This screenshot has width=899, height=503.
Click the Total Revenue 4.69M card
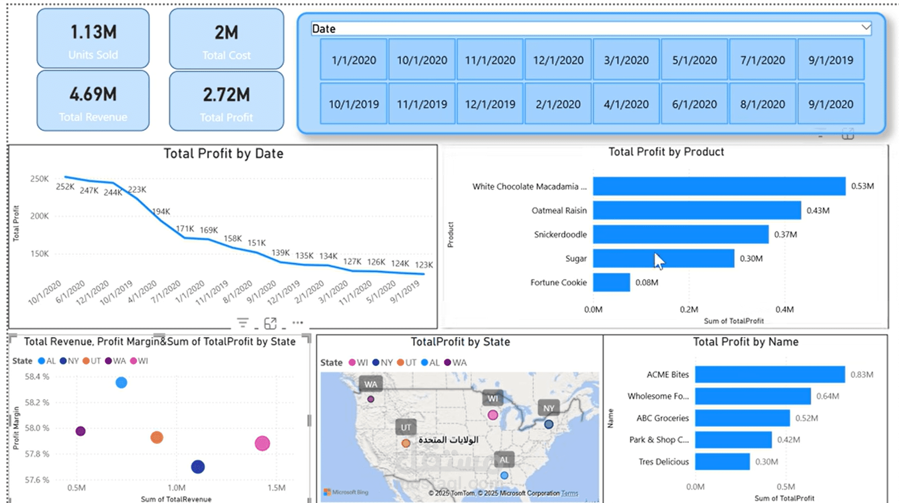tap(93, 101)
